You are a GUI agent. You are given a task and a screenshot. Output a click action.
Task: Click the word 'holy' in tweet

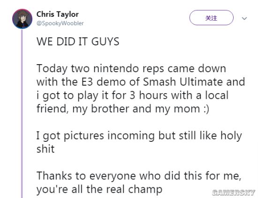pos(231,136)
